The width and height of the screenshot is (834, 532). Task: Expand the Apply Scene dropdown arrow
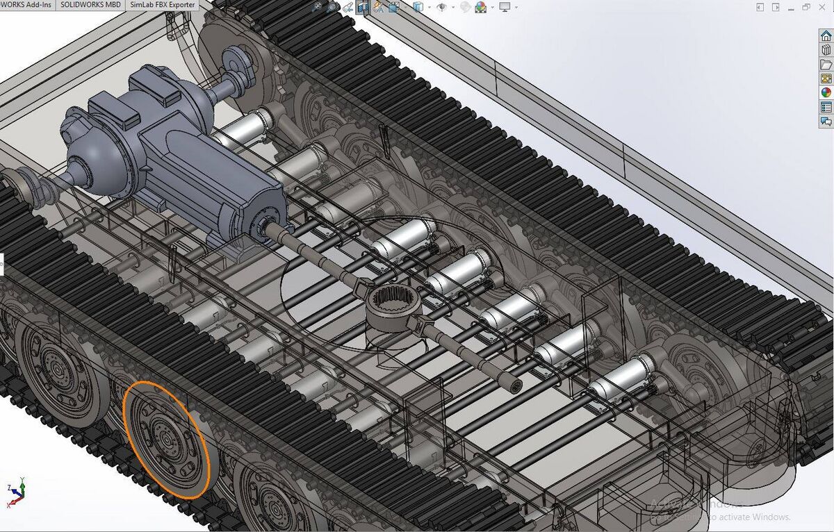click(x=492, y=7)
